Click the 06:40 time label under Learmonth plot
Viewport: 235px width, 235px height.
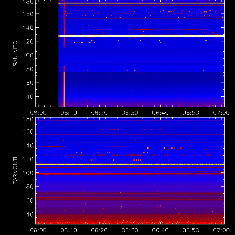pyautogui.click(x=160, y=230)
